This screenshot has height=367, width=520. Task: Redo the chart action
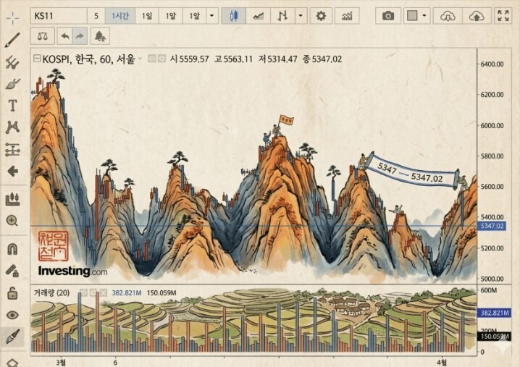pos(80,36)
